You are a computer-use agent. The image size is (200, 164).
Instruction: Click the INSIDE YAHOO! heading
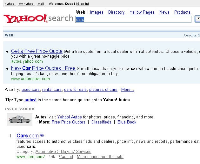(19, 109)
